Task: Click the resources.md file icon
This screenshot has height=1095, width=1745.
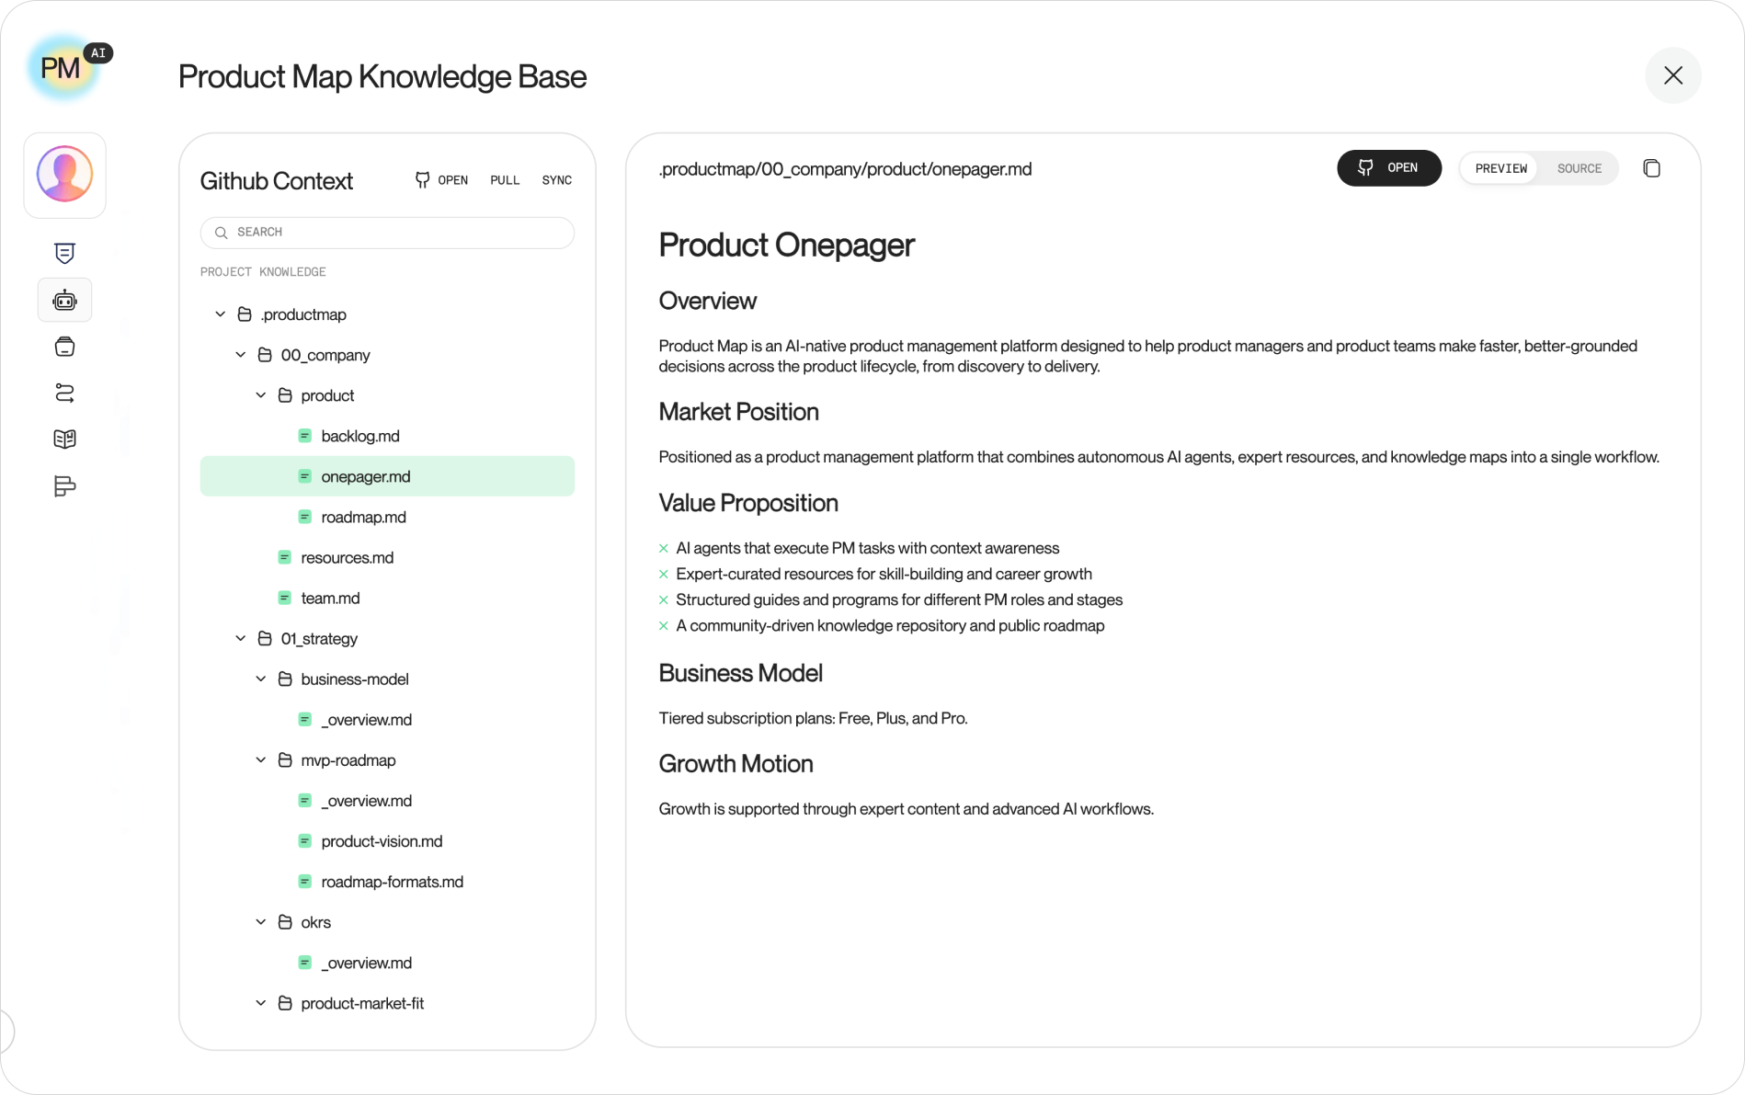Action: pyautogui.click(x=285, y=557)
